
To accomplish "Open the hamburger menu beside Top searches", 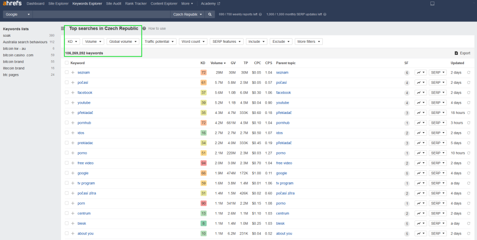I will tap(63, 28).
